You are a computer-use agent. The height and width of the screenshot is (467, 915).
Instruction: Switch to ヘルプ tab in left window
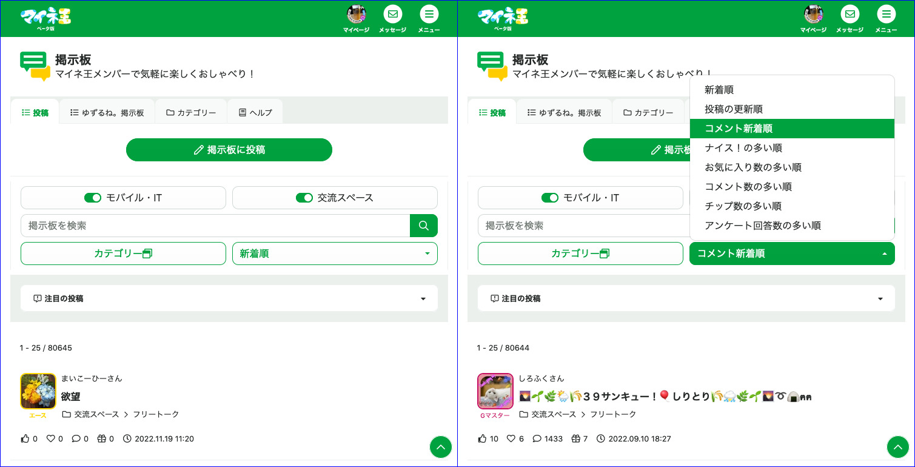pos(255,112)
